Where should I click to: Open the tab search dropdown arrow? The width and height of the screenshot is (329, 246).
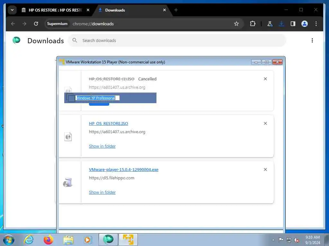(x=12, y=10)
